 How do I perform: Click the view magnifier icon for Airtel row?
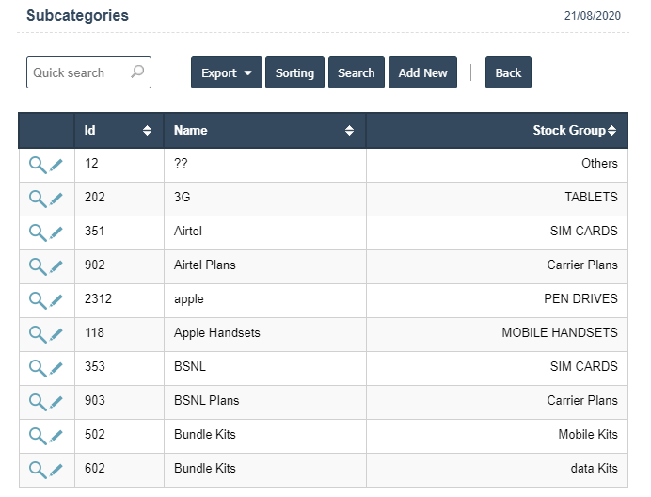coord(37,232)
